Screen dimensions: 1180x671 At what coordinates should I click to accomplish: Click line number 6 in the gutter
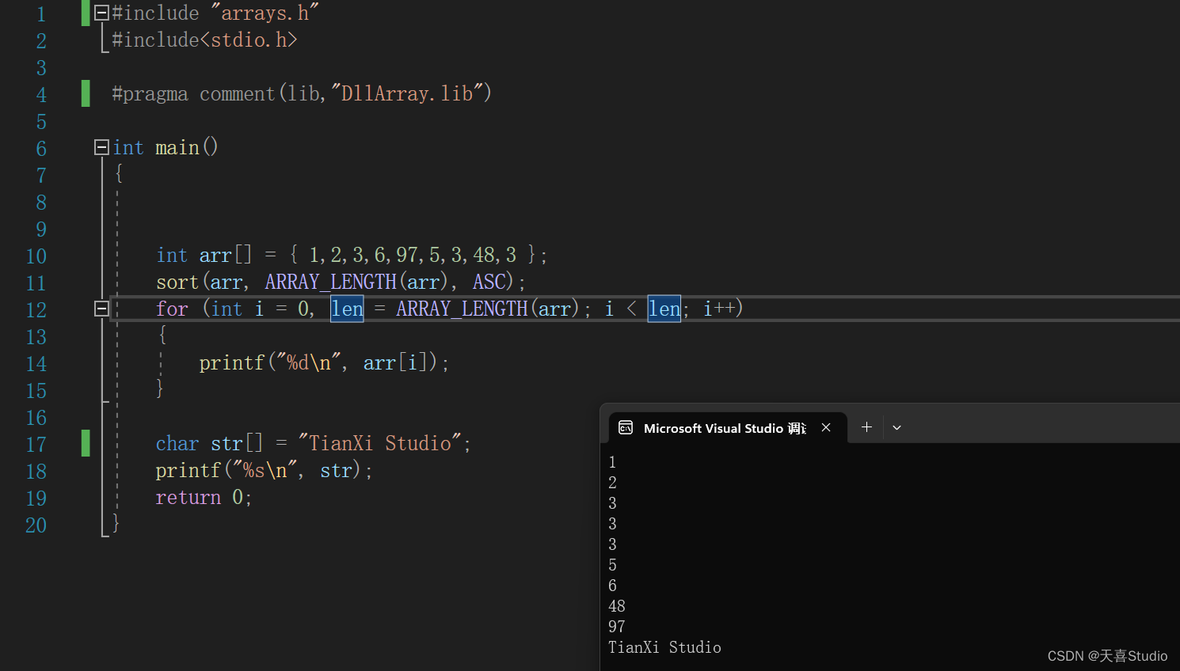coord(41,149)
